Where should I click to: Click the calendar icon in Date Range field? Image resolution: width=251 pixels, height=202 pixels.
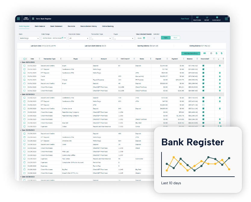pos(63,38)
